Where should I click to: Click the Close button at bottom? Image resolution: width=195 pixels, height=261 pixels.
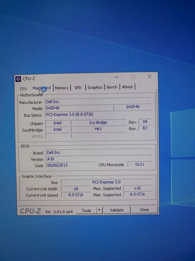coord(144,210)
